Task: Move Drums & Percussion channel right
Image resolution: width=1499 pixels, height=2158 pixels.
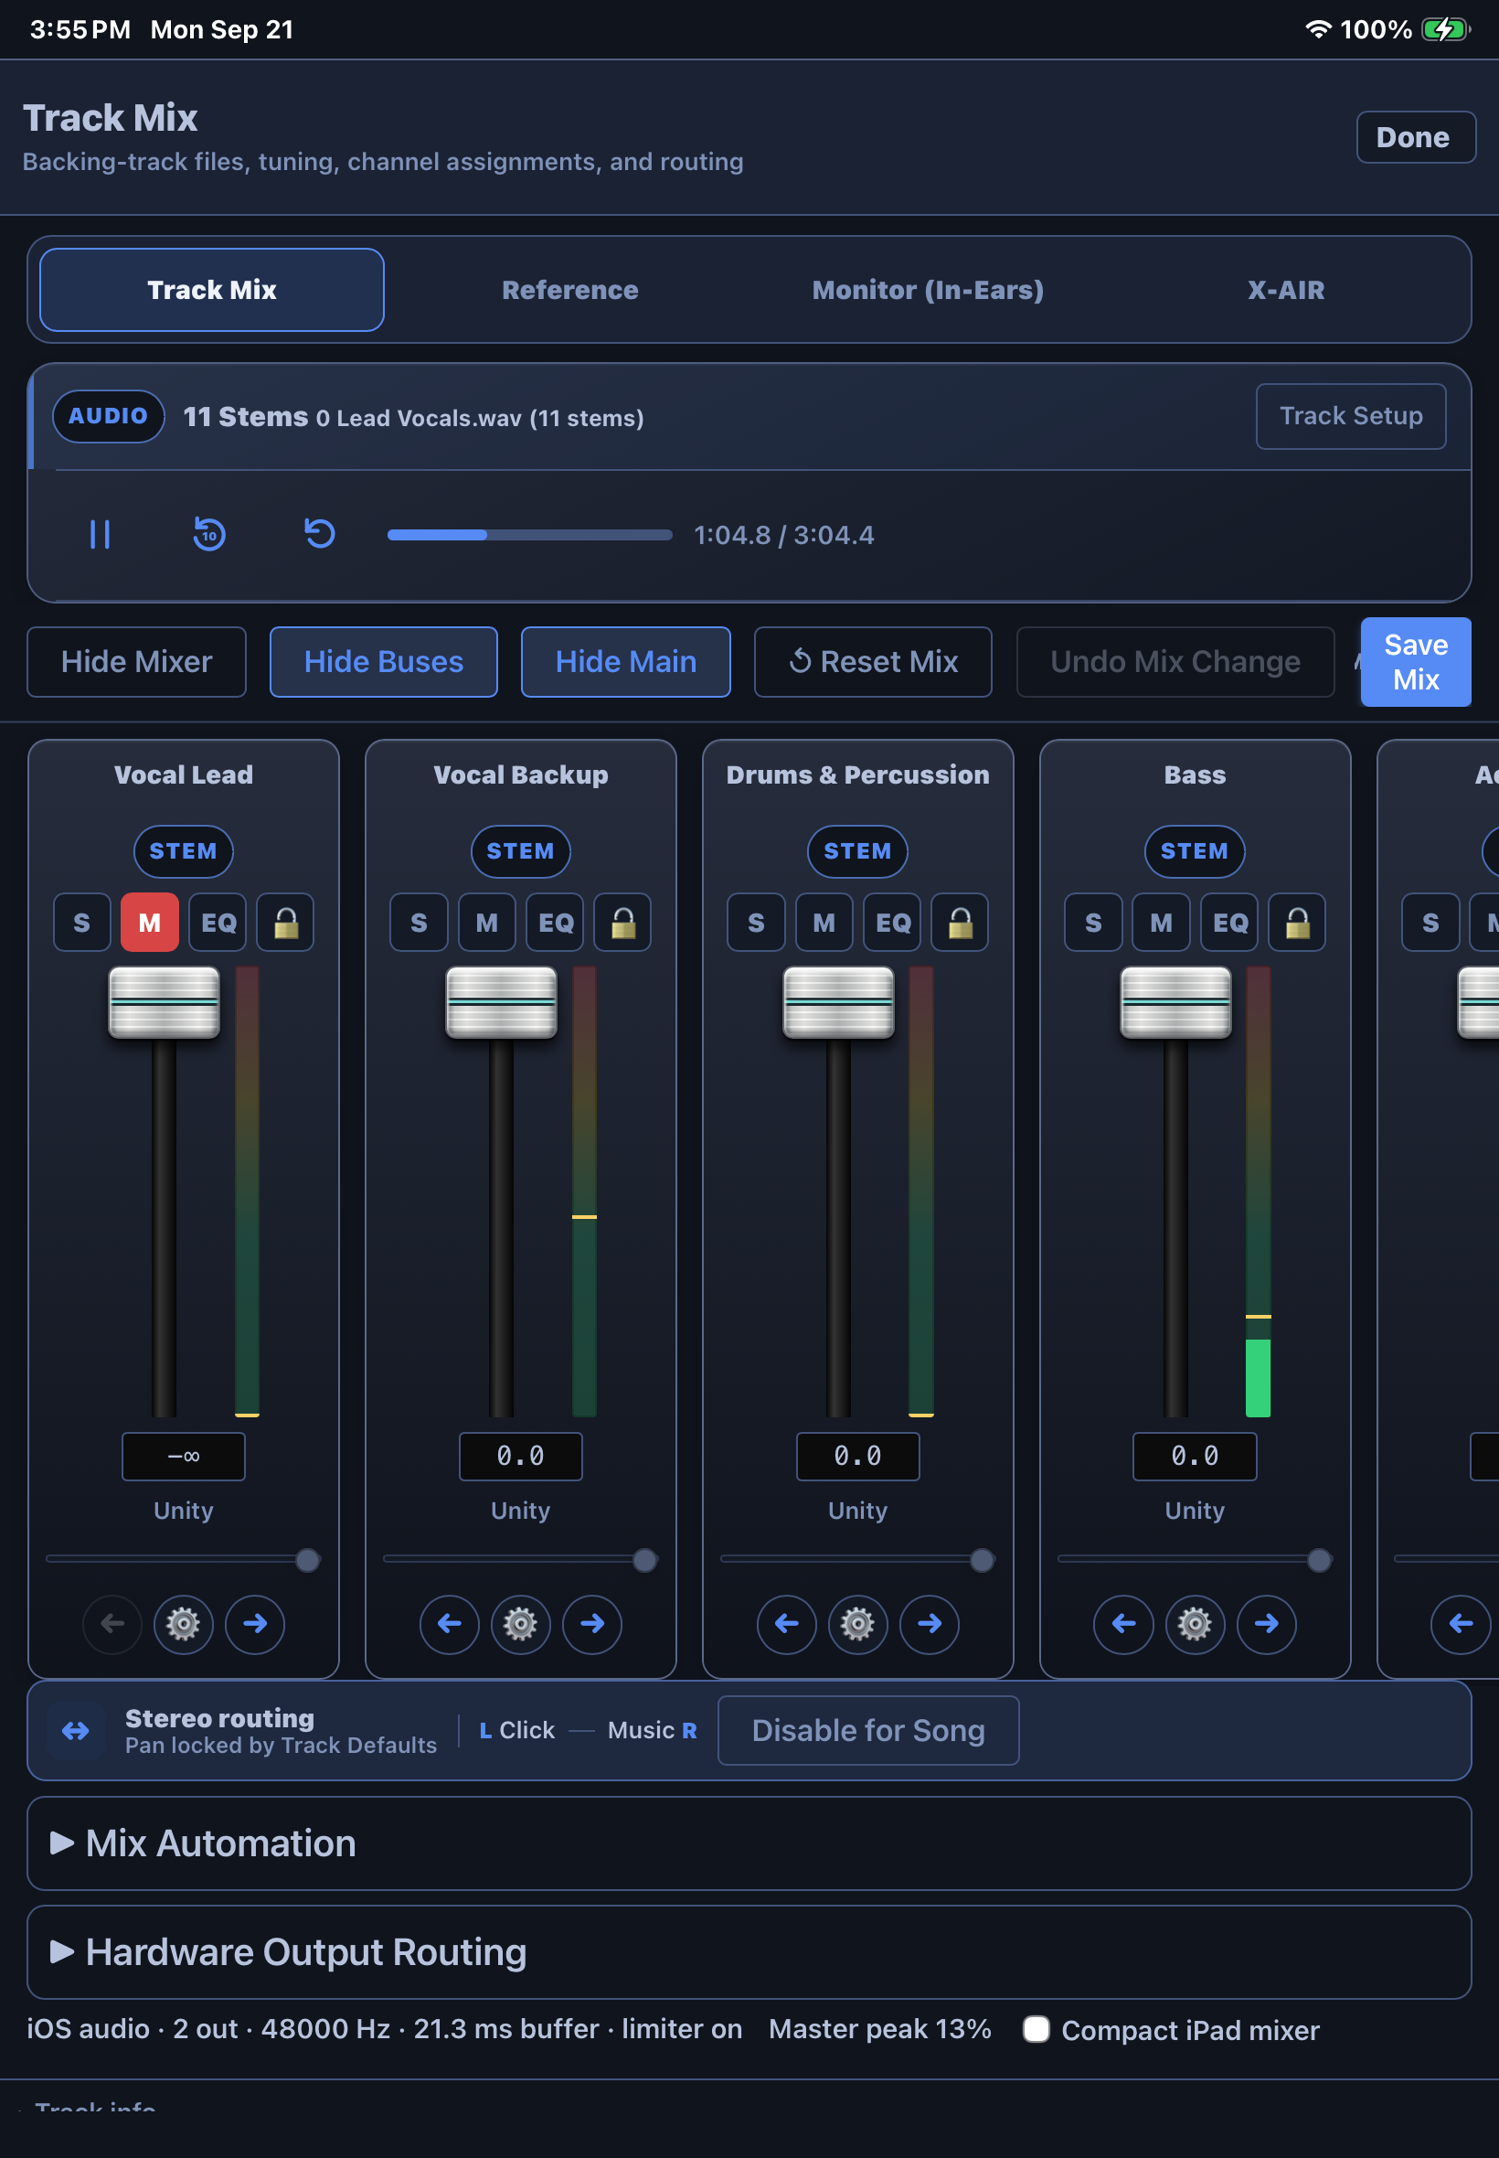Action: tap(929, 1623)
